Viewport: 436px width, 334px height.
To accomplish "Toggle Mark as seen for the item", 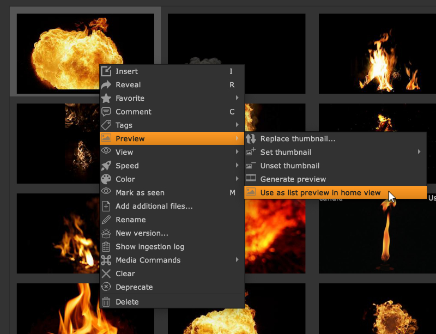I will tap(140, 192).
